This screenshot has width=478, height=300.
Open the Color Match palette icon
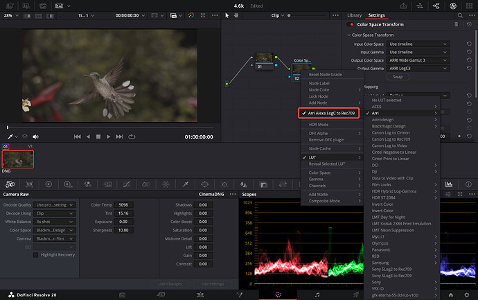[29, 184]
